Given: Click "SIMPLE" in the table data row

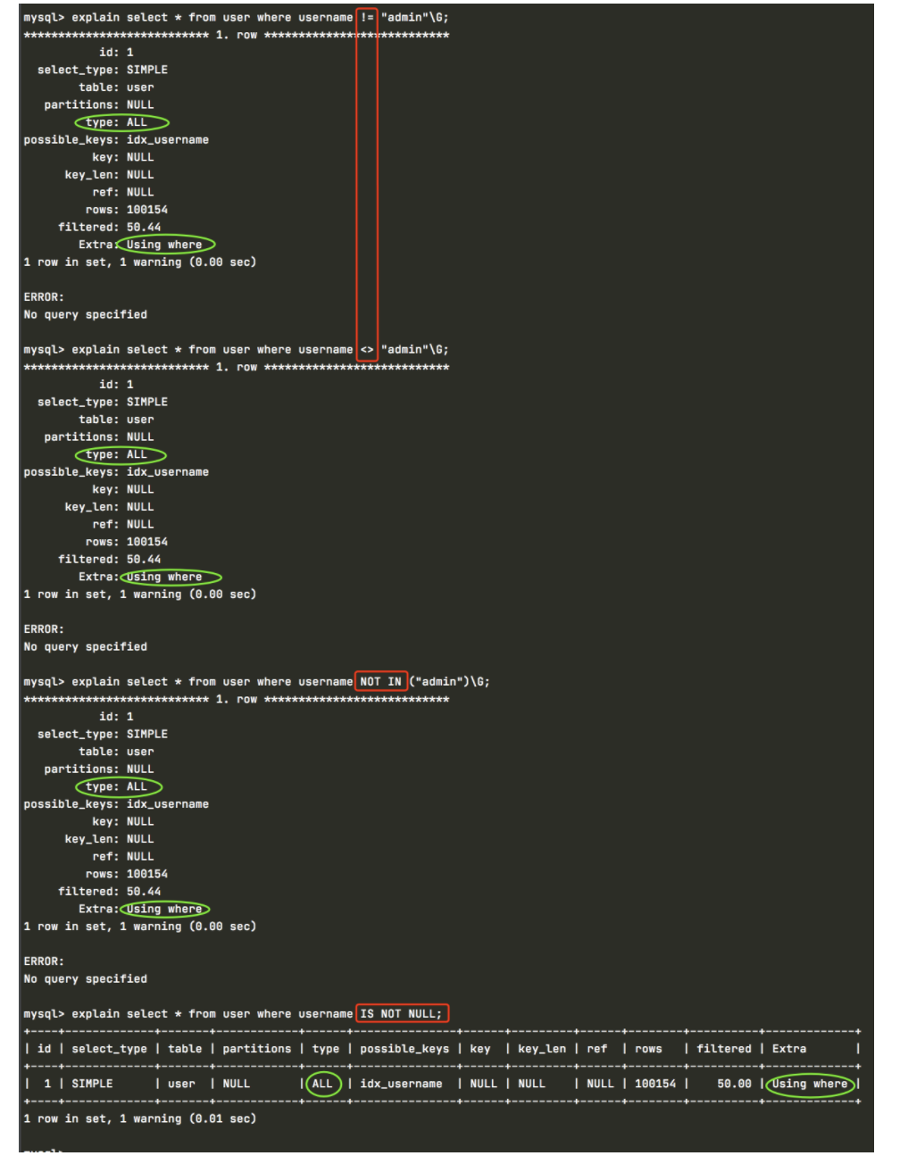Looking at the screenshot, I should 92,1084.
